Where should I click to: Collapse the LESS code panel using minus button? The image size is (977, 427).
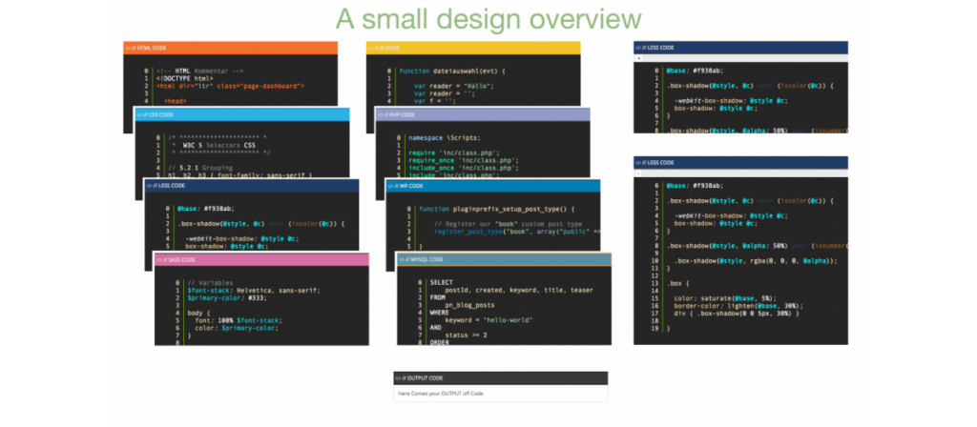click(637, 173)
